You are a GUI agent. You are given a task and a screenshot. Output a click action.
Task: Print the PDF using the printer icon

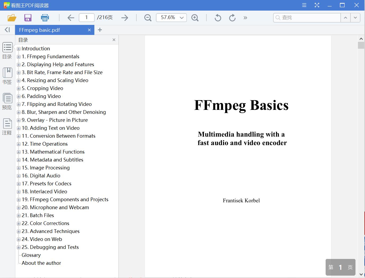point(45,18)
